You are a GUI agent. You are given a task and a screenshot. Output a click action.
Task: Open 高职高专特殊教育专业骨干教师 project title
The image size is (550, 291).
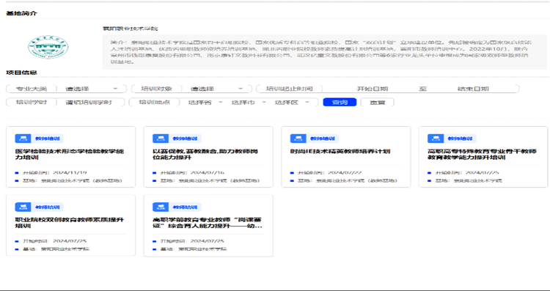point(482,154)
